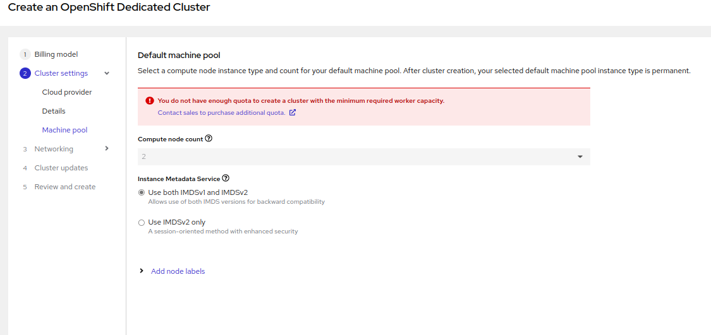Click the Compute node count help icon
Screen dimensions: 711x335
point(209,139)
